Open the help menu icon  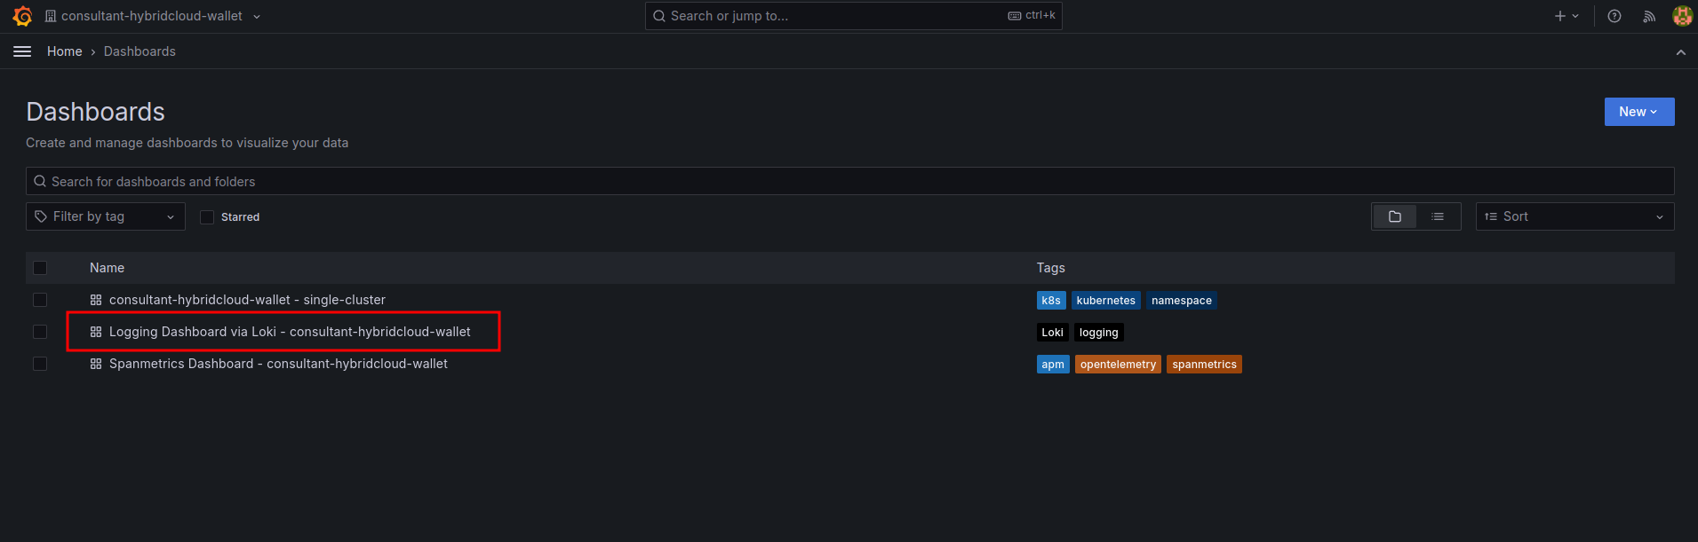pos(1614,16)
